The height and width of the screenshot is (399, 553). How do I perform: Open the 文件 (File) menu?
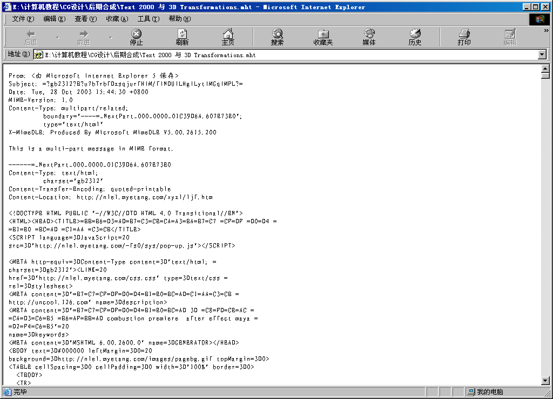[23, 19]
